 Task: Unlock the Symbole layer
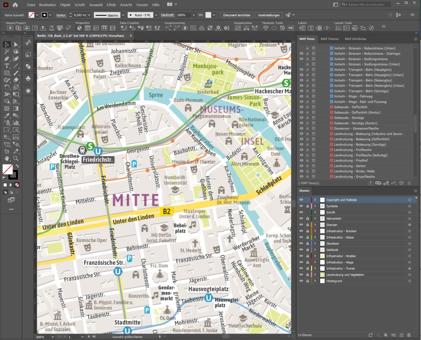click(308, 206)
